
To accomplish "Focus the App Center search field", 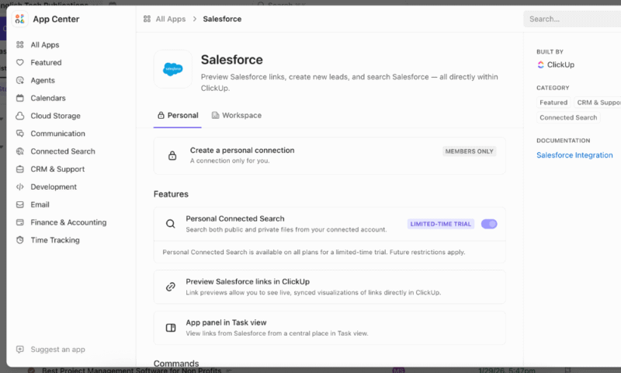I will [572, 19].
